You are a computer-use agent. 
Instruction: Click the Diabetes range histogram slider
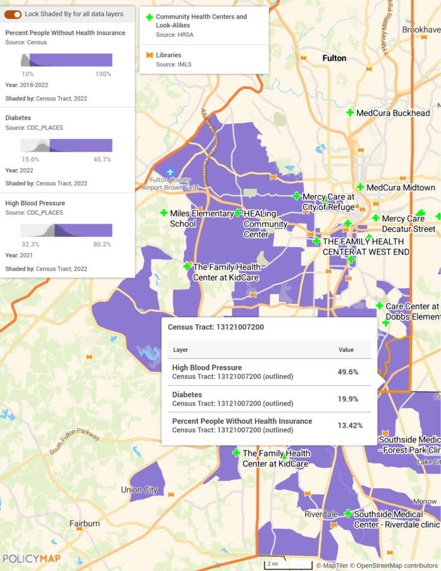[66, 146]
